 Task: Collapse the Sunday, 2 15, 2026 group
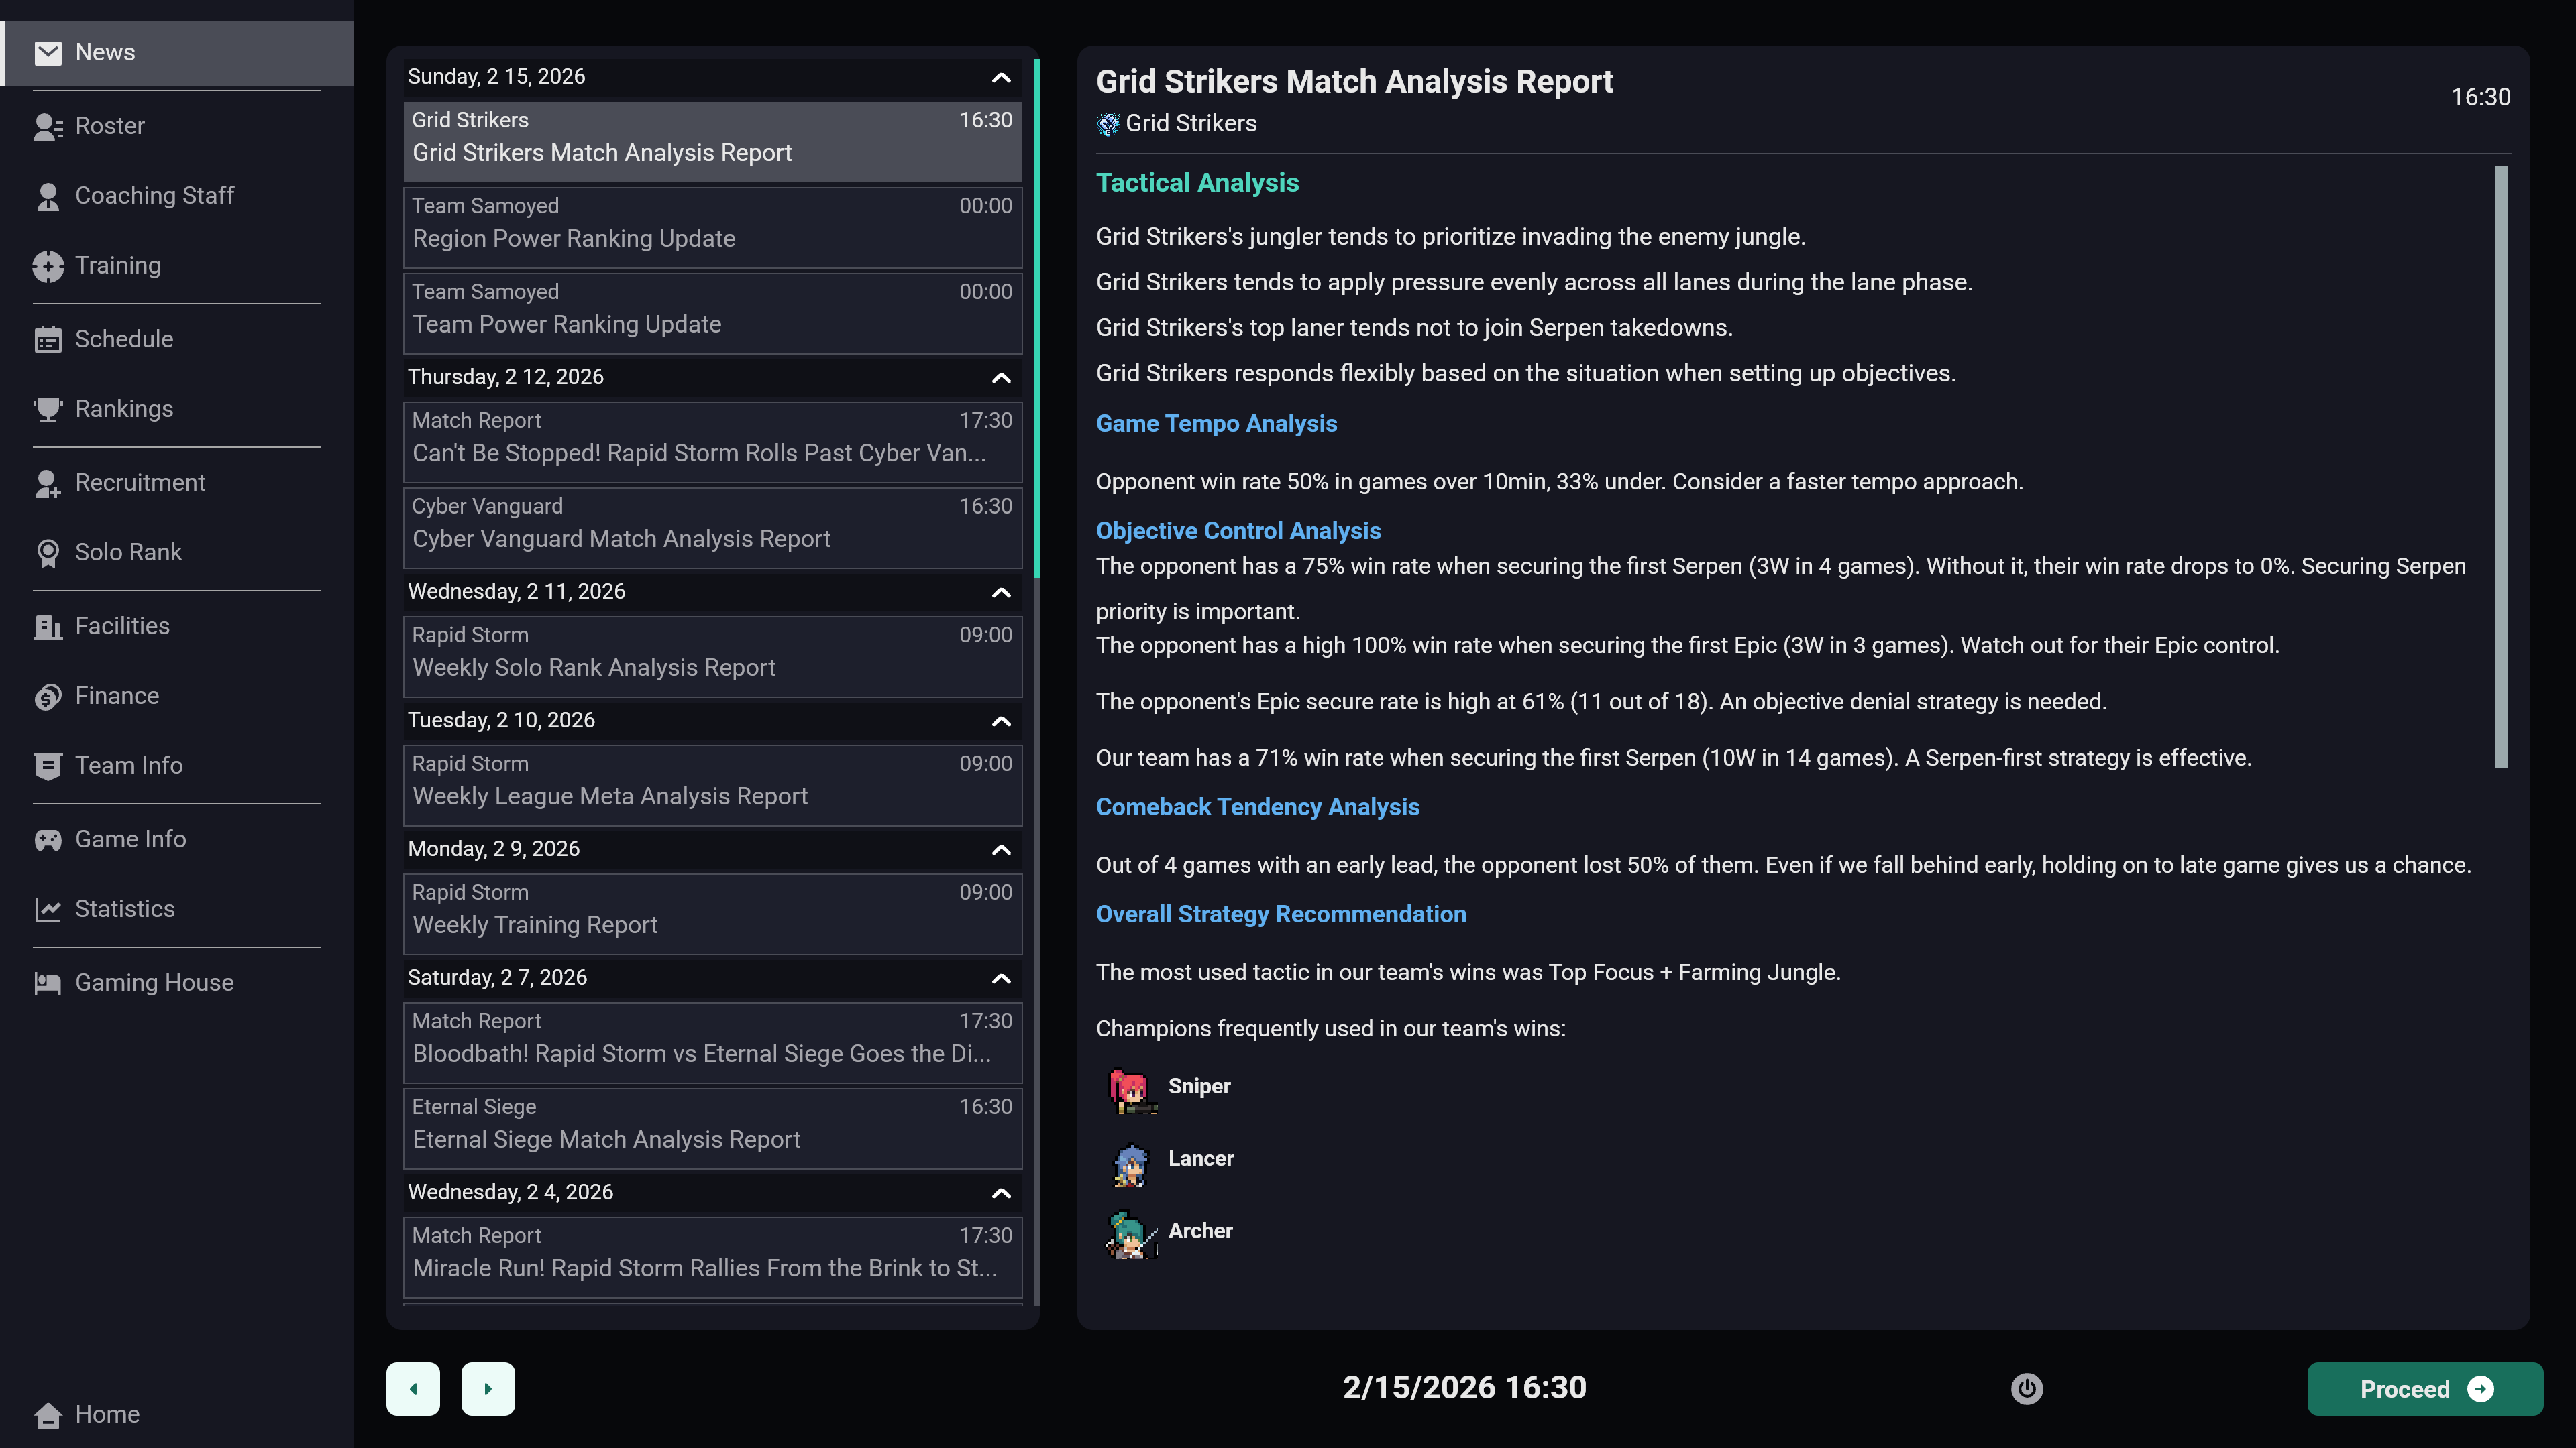pos(1000,78)
